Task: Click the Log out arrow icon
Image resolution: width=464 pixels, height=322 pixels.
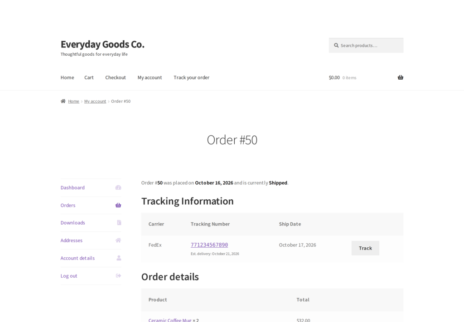Action: coord(118,276)
